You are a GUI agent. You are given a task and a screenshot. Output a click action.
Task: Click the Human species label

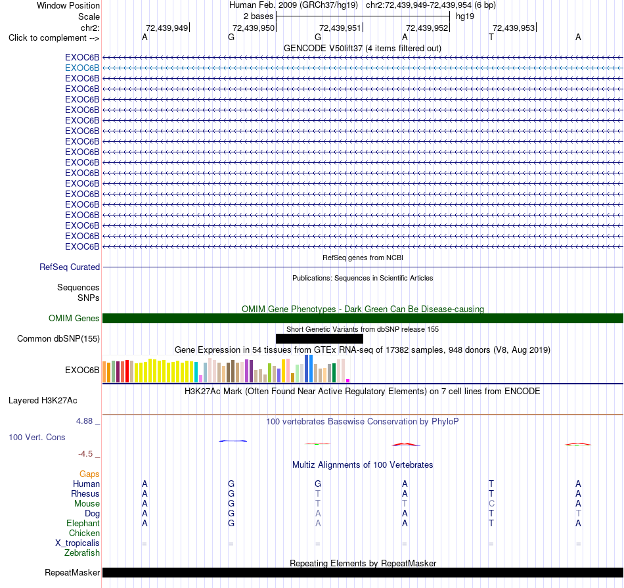[86, 484]
